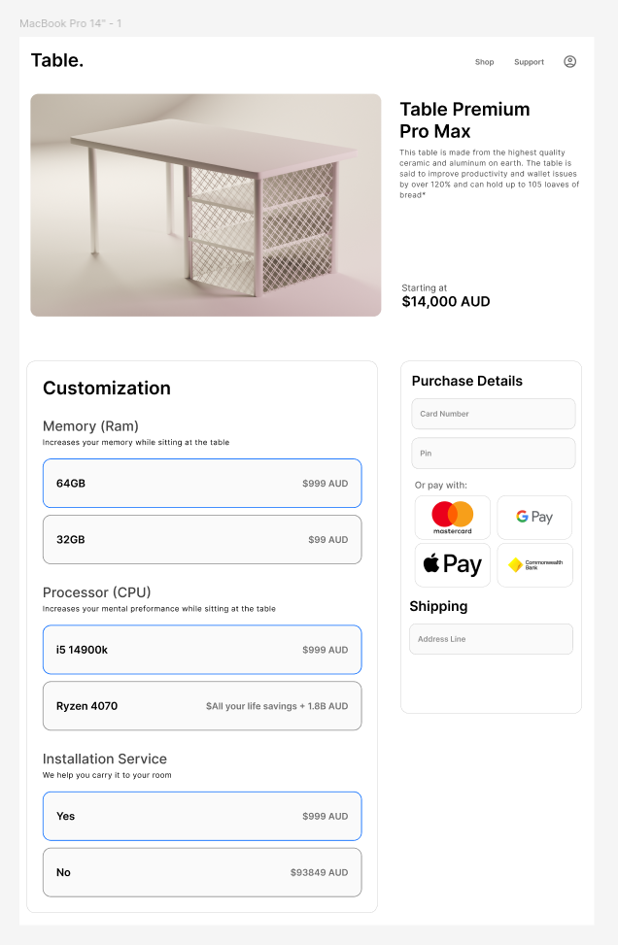Select Yes for Installation Service
Viewport: 618px width, 945px height.
click(x=202, y=816)
